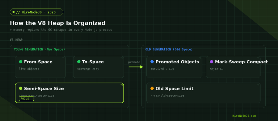Click the 'memory regions the GC manages' subtitle
The image size is (278, 121).
(61, 30)
